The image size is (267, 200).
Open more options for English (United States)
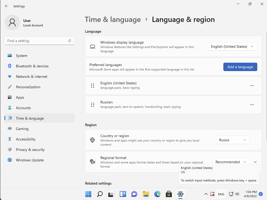[252, 86]
